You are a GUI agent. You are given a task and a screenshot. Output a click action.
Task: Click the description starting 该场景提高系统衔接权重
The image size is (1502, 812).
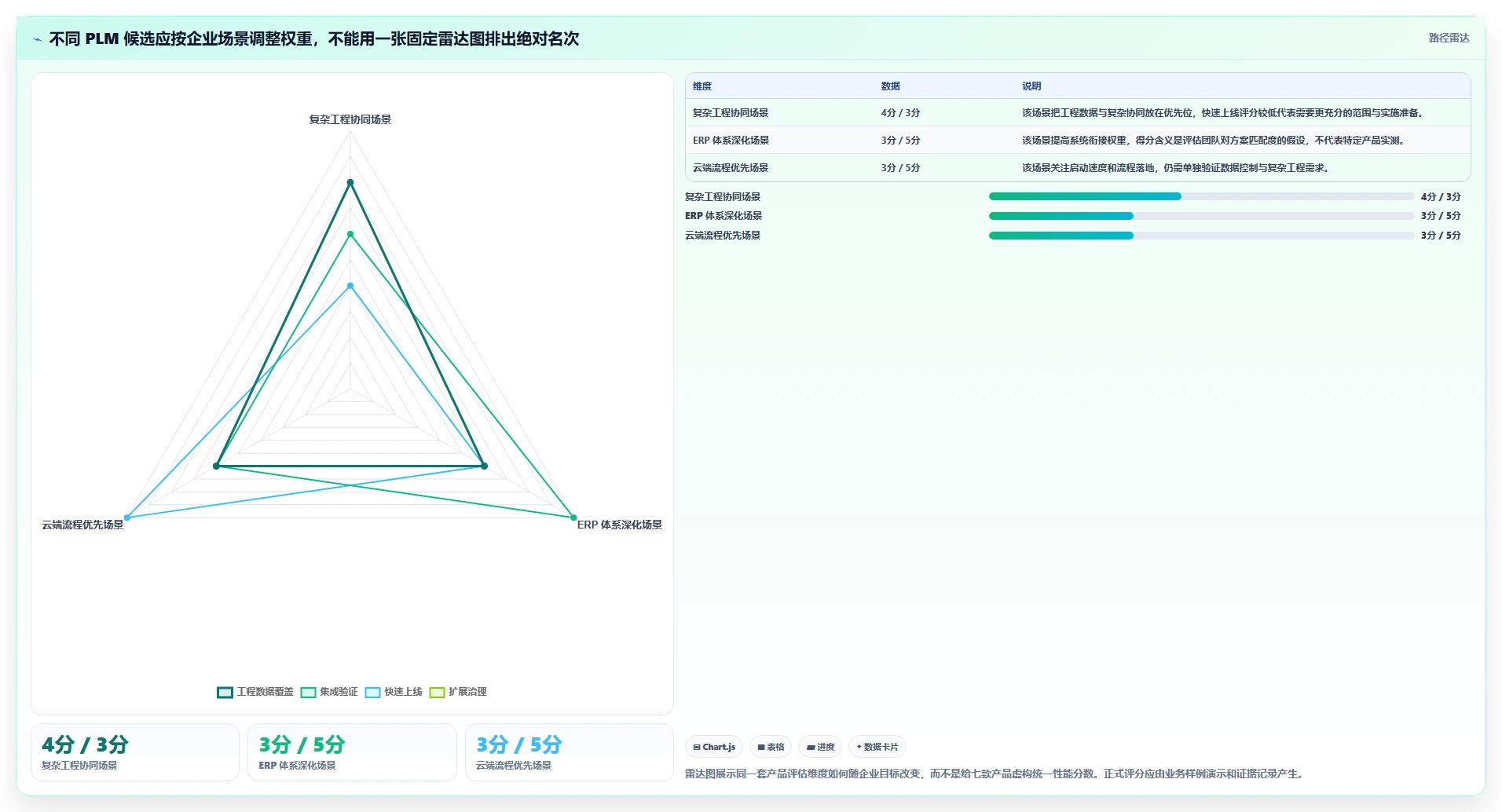coord(1215,141)
